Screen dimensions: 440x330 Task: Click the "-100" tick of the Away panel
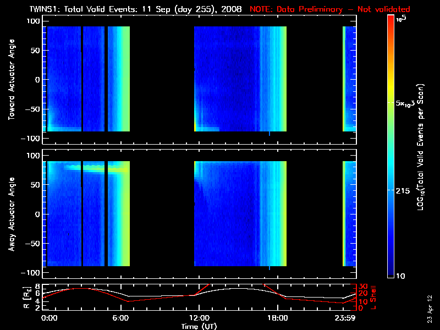(x=31, y=273)
